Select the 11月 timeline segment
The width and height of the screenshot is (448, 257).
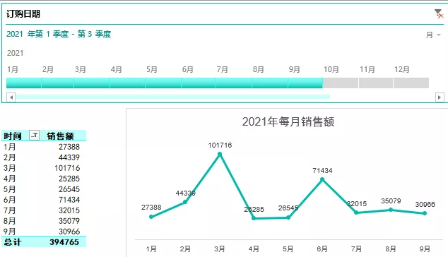pos(376,83)
